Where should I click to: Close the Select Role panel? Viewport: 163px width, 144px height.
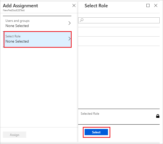coord(156,5)
